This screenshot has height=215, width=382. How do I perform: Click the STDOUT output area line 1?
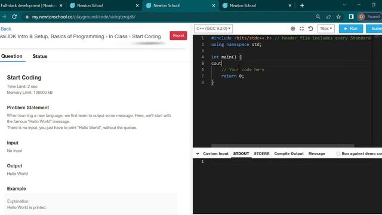[291, 162]
